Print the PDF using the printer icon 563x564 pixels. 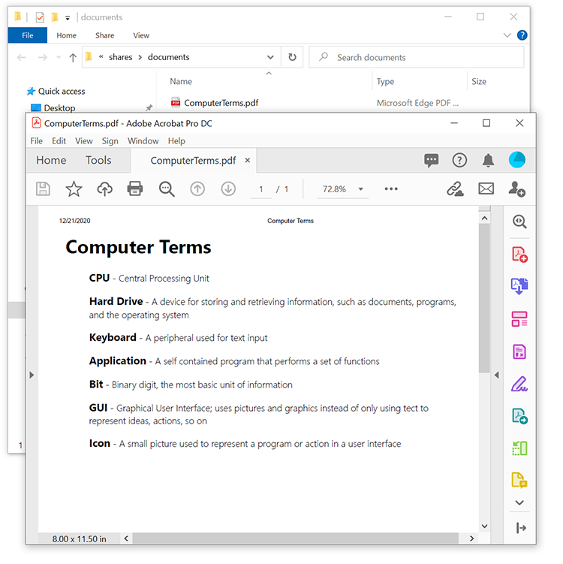(x=135, y=189)
